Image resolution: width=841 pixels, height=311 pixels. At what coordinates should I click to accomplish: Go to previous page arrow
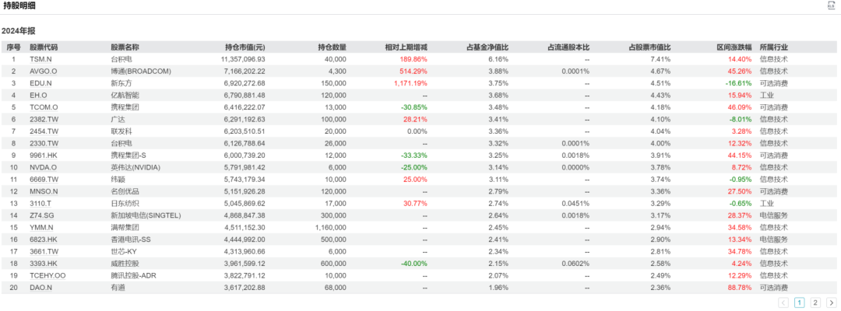click(x=783, y=303)
